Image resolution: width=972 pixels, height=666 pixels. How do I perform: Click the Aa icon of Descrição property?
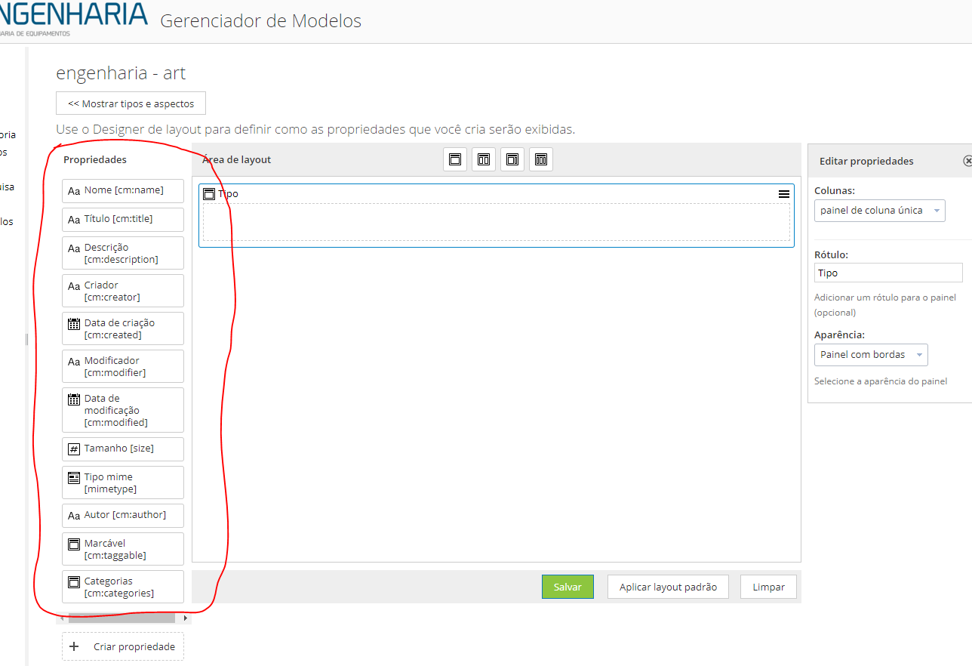[x=74, y=248]
